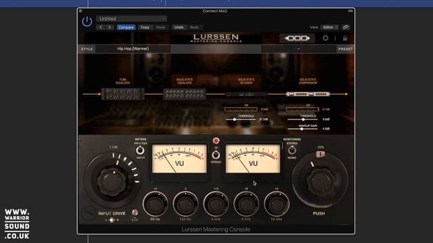The image size is (433, 243).
Task: Click the 6 kHz EQ knob
Action: point(246,204)
